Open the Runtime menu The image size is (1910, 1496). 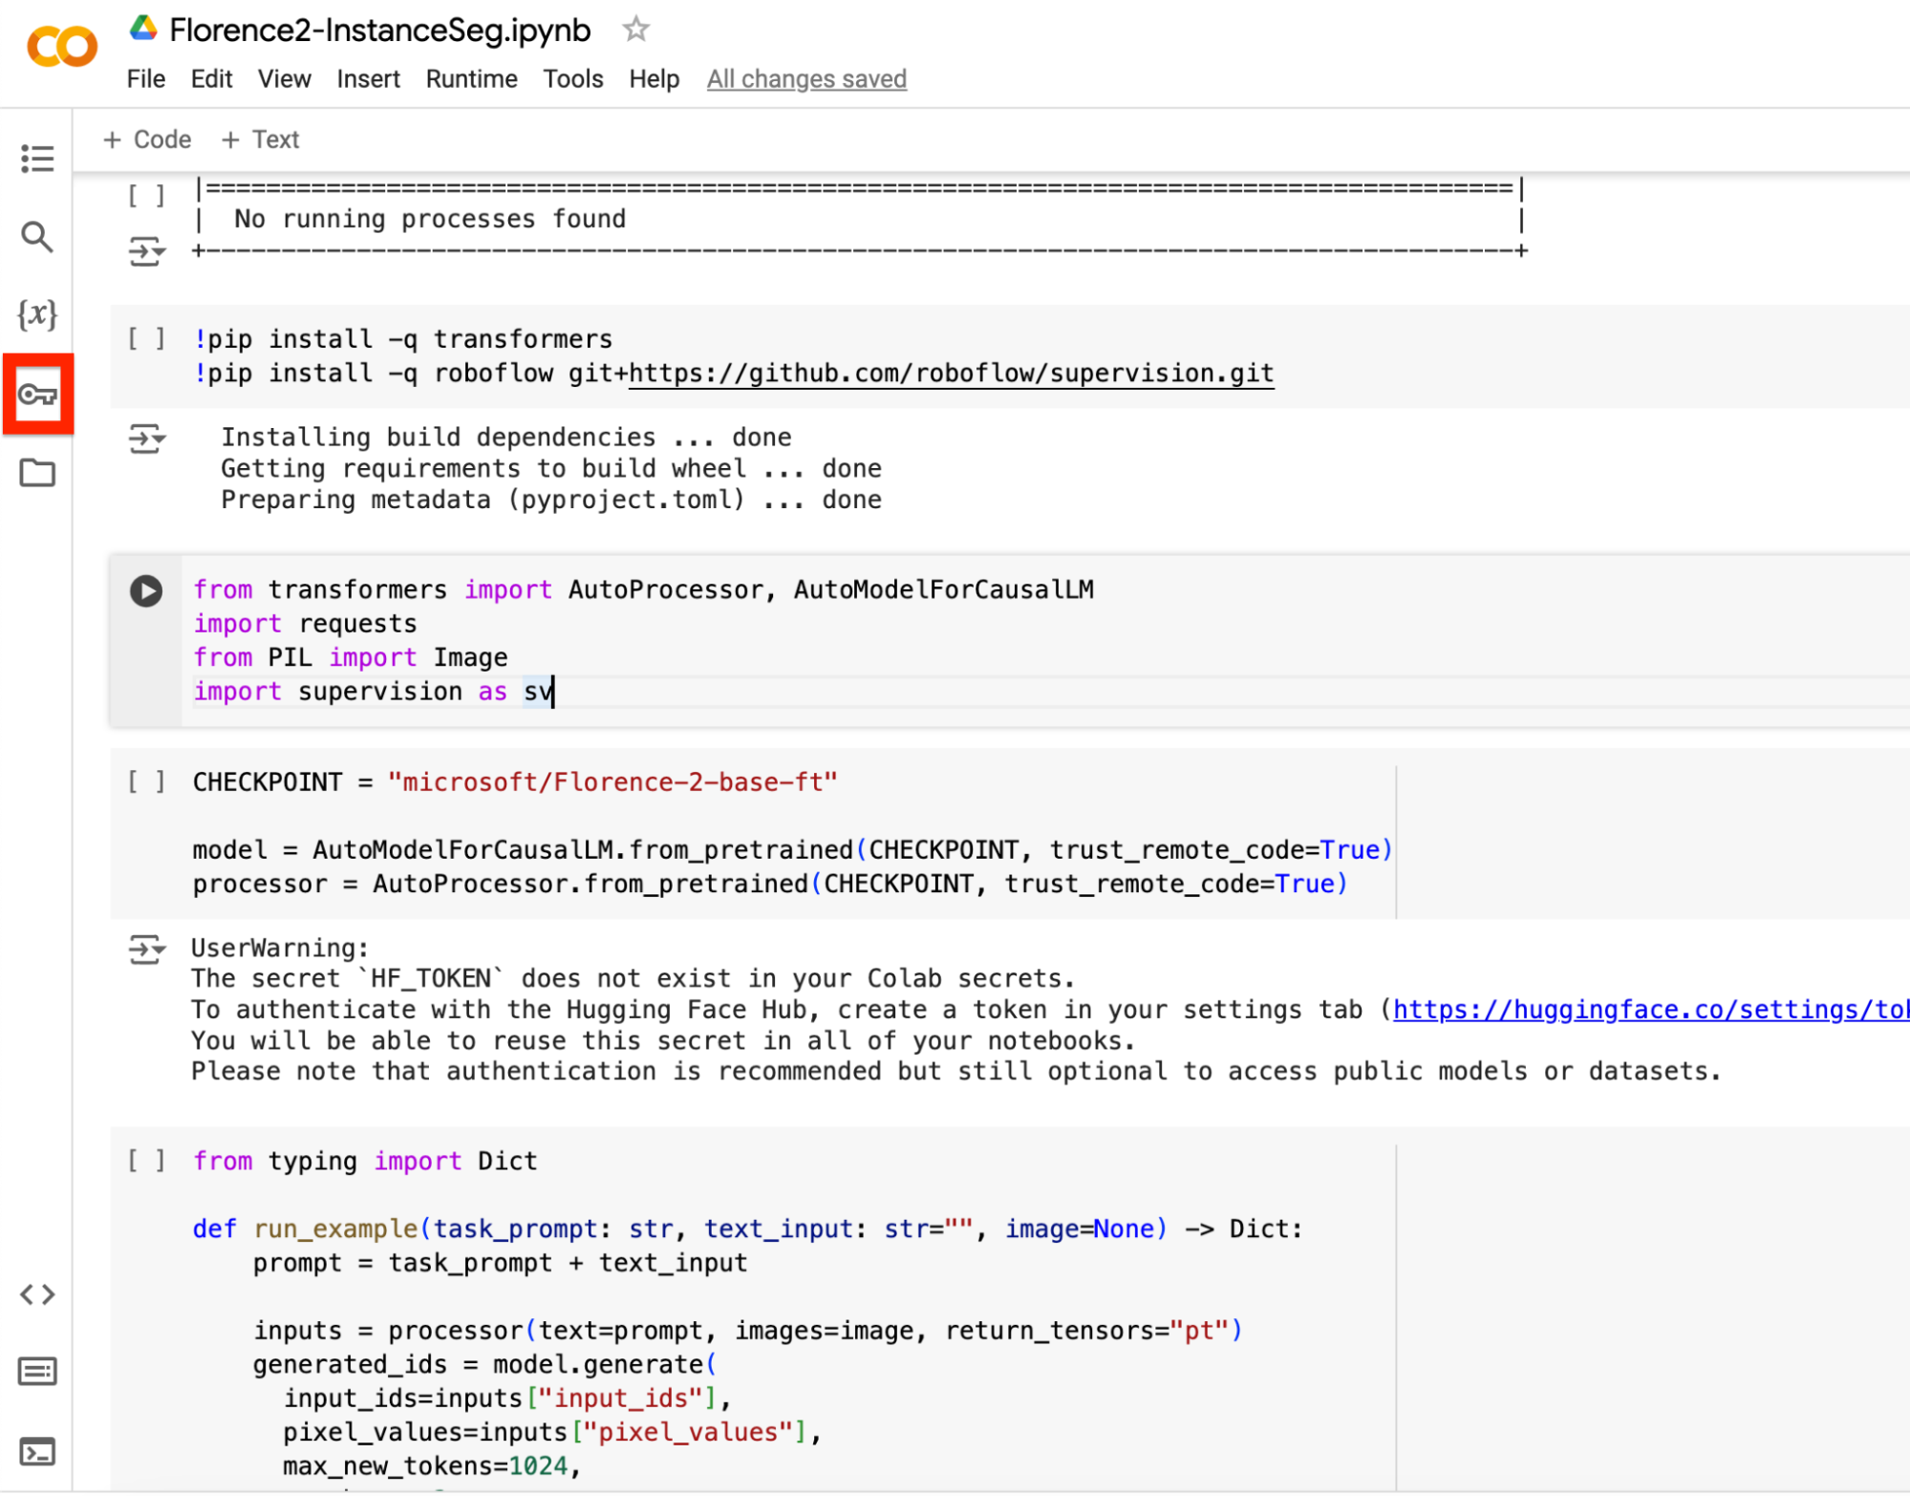click(471, 79)
